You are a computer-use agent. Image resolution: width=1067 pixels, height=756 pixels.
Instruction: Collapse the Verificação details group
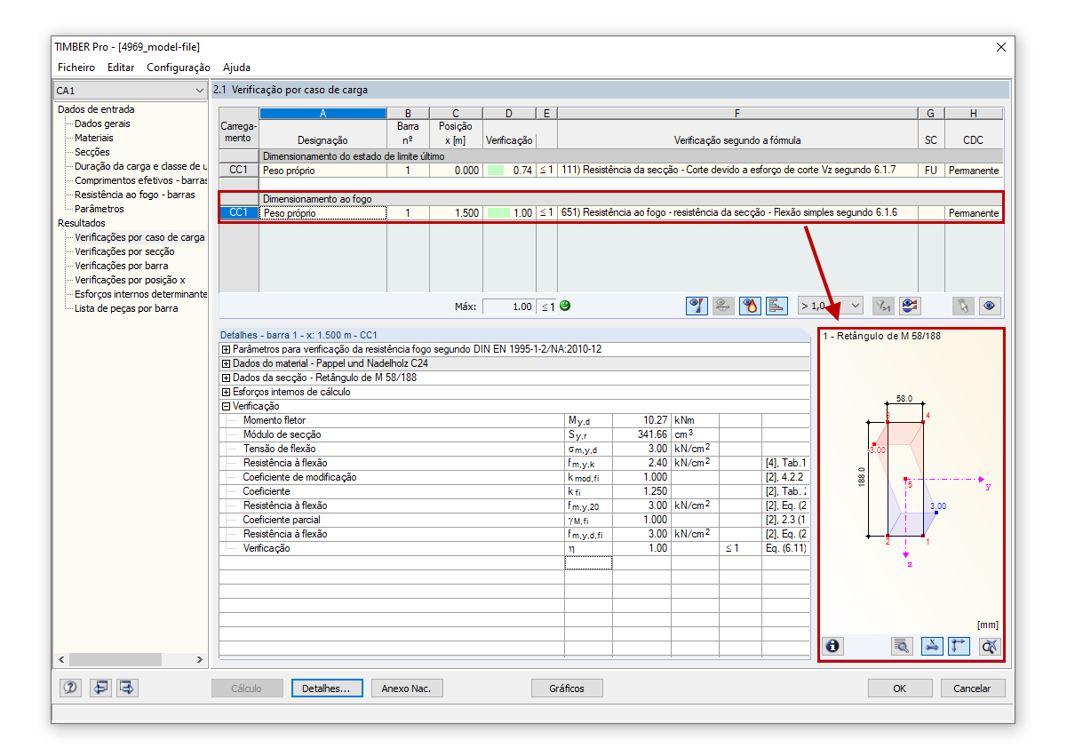point(226,406)
